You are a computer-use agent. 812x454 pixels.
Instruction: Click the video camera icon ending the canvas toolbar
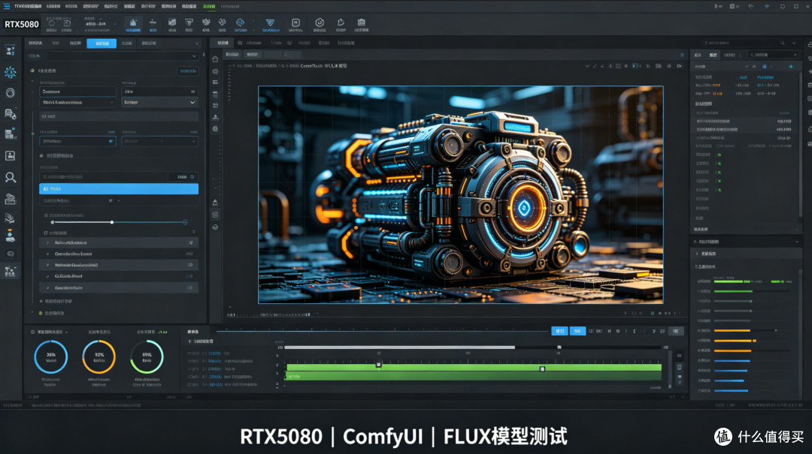click(x=680, y=66)
